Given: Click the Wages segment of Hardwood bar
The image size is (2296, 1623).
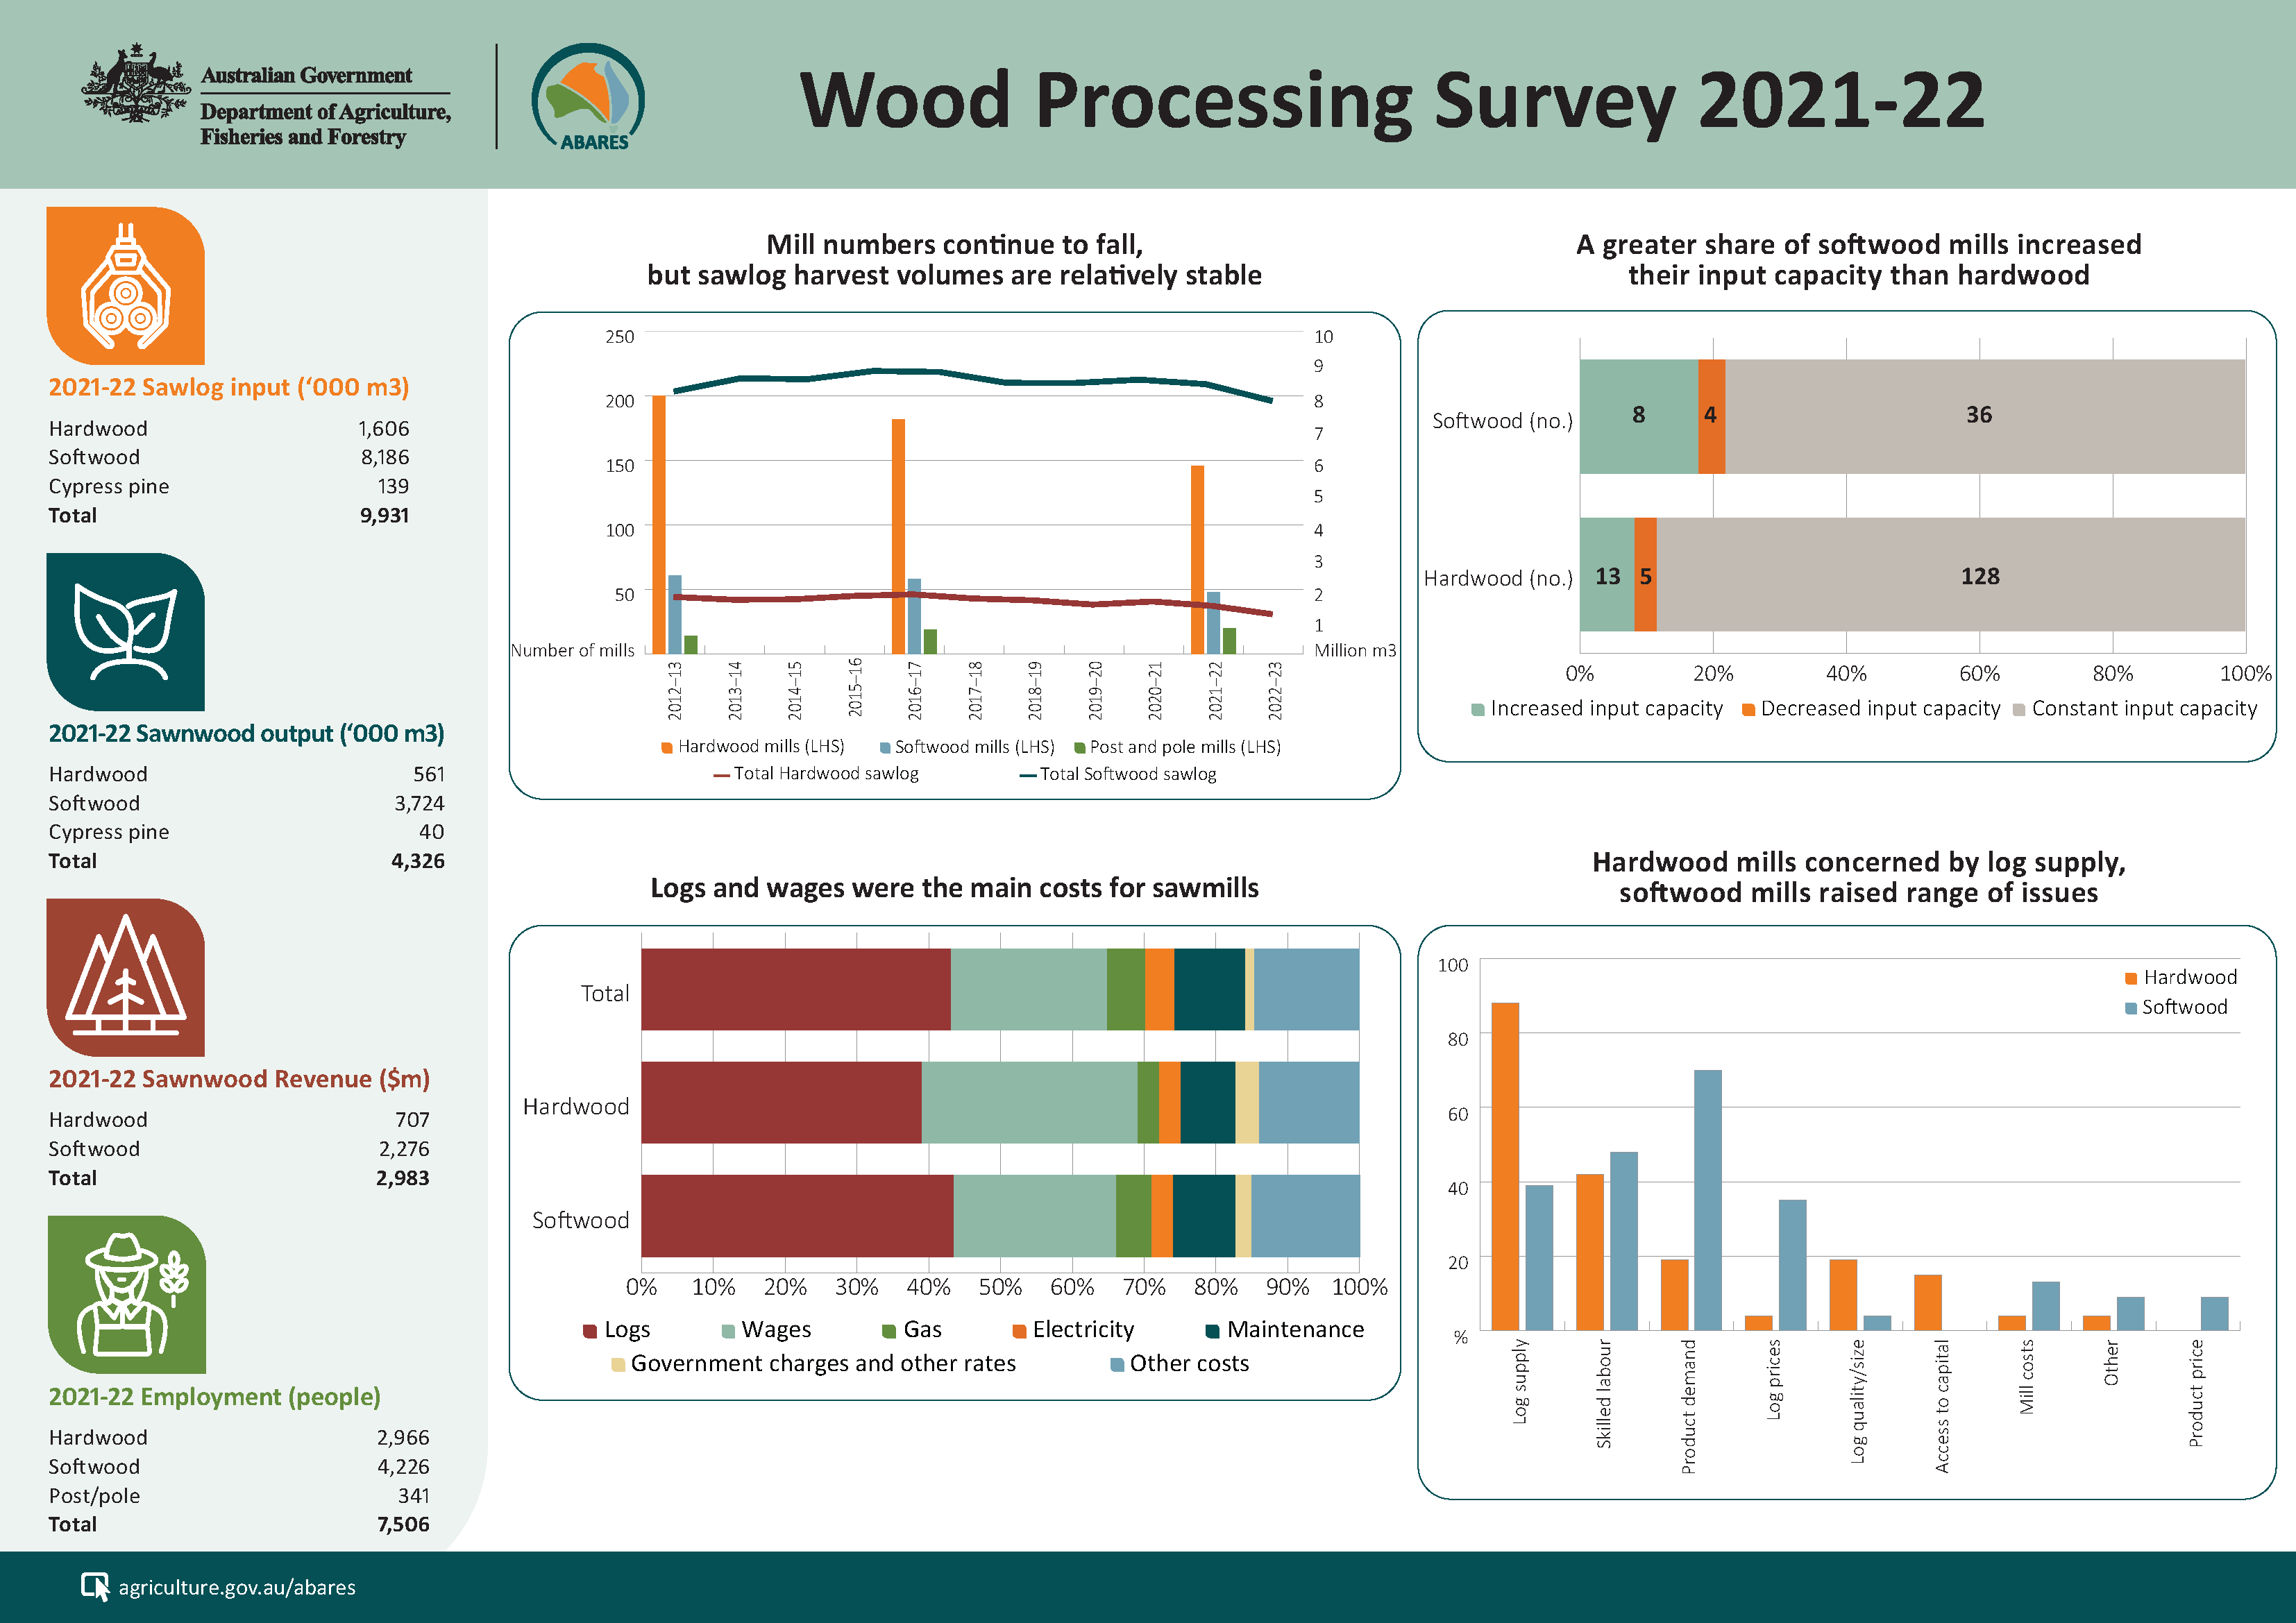Looking at the screenshot, I should [x=1029, y=1103].
